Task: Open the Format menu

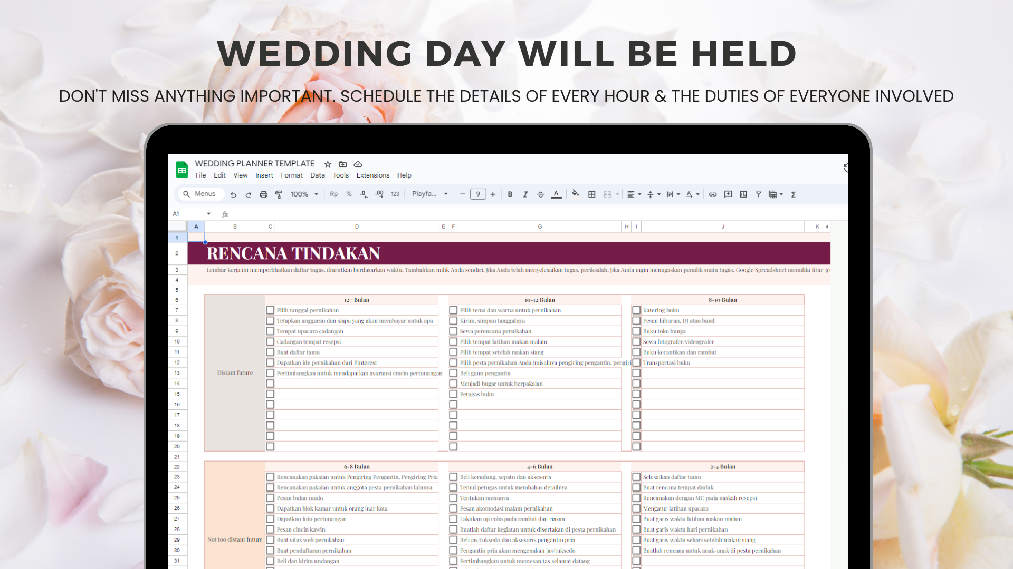Action: tap(291, 175)
